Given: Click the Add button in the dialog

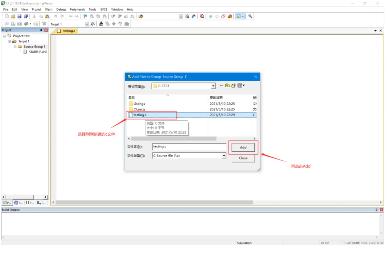Looking at the screenshot, I should point(243,148).
